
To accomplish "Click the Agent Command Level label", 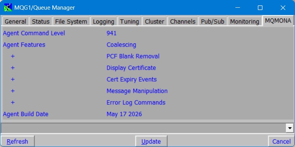I will (x=34, y=33).
